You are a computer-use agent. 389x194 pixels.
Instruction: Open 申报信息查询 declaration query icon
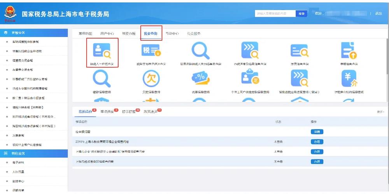(x=349, y=50)
